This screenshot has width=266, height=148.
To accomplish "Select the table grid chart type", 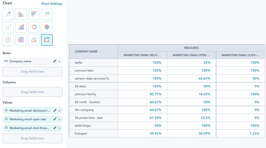I will click(x=21, y=40).
